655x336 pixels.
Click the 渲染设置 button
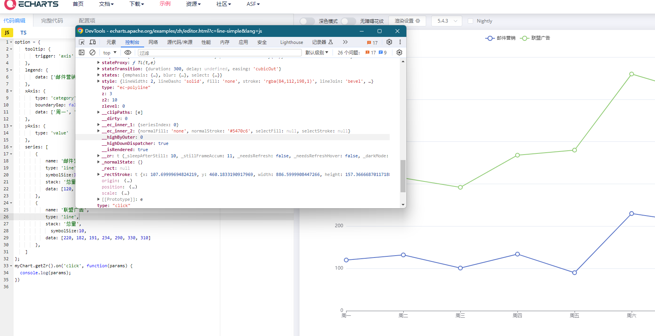(407, 21)
